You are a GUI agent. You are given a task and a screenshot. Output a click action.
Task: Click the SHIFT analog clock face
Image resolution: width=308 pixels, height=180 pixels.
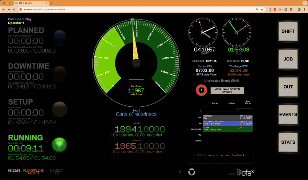tap(201, 32)
